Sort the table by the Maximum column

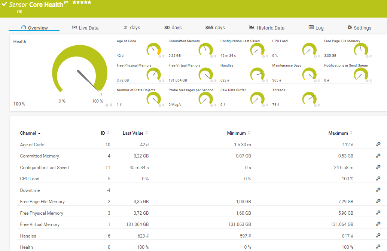click(x=338, y=133)
